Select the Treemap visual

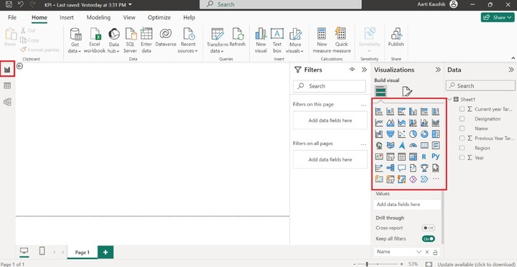click(x=436, y=134)
